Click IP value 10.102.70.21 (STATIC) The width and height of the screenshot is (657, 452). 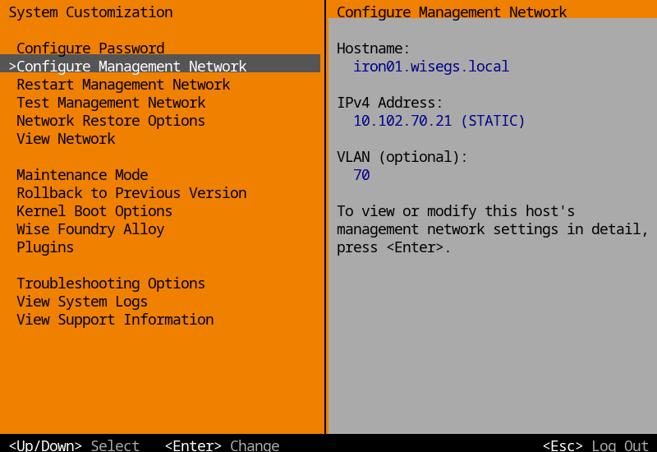(439, 121)
